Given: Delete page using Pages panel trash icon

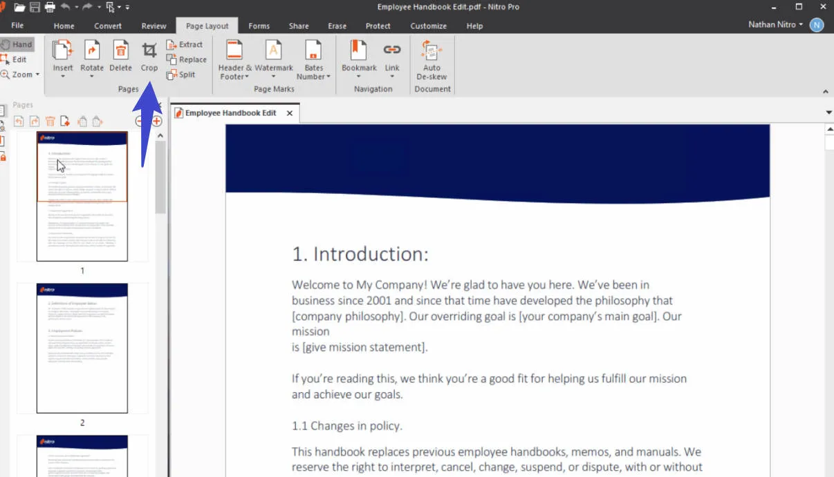Looking at the screenshot, I should click(50, 121).
